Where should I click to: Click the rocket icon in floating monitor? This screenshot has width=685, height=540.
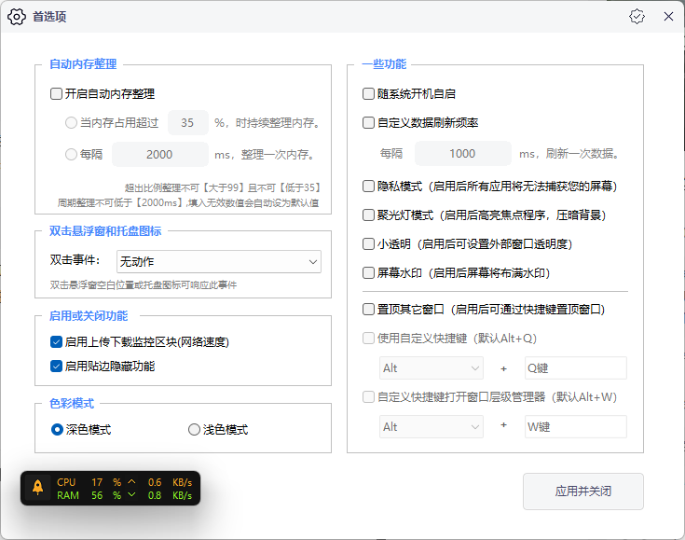pos(37,489)
